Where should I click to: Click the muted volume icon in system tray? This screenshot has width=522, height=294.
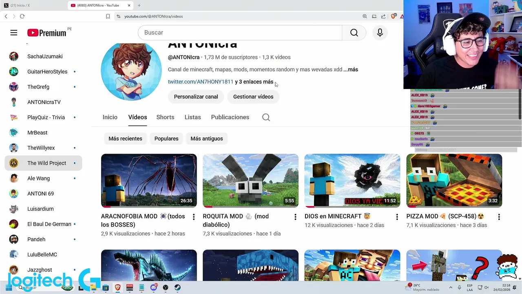pyautogui.click(x=487, y=287)
